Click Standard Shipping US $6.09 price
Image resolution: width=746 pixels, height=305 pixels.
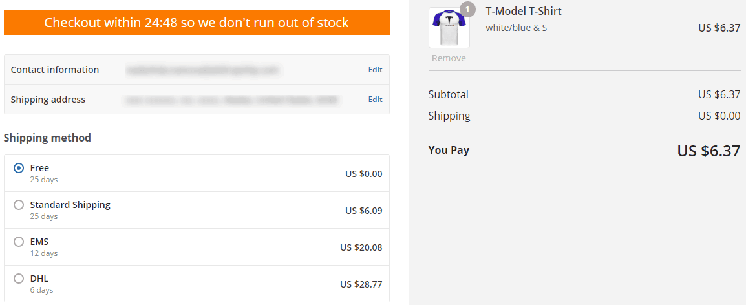(x=363, y=211)
